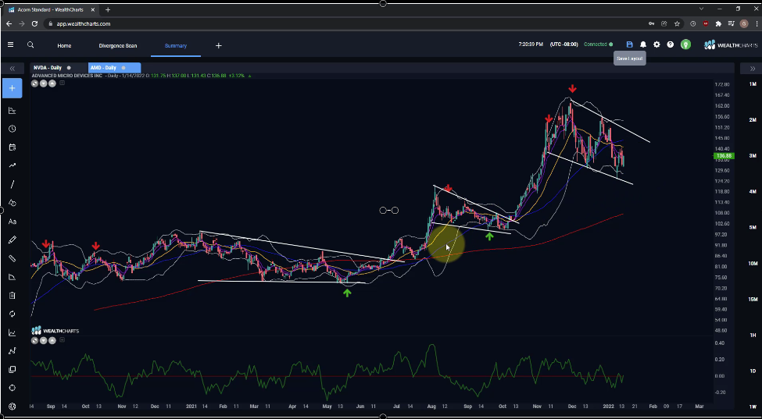The height and width of the screenshot is (419, 762).
Task: Select the Aa text annotation tool
Action: pyautogui.click(x=13, y=222)
